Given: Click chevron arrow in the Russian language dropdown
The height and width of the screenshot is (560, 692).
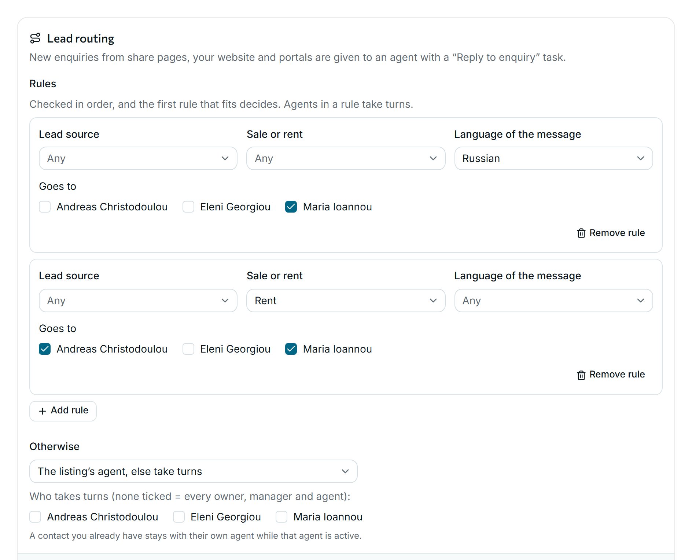Looking at the screenshot, I should click(x=640, y=158).
